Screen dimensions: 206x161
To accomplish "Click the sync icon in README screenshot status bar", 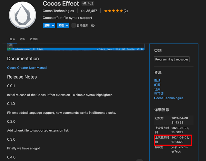I will point(34,49).
